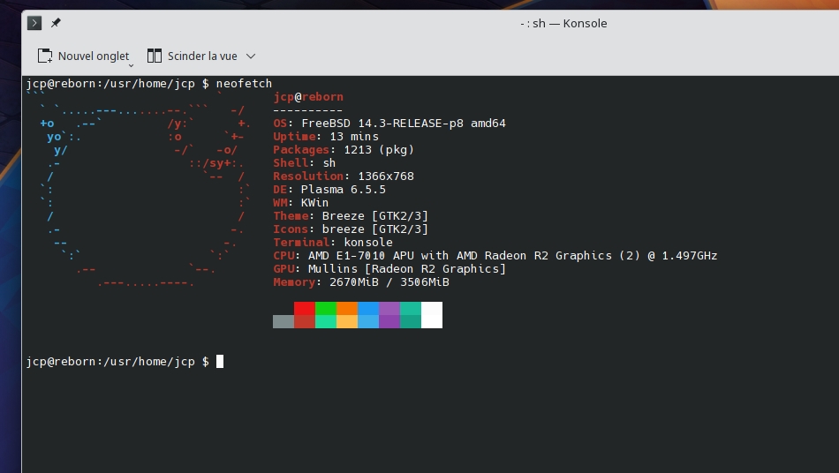Click the Konsole terminal icon in title bar
The image size is (839, 473).
click(x=34, y=23)
